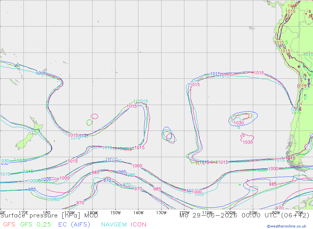Click the 90W longitude axis label
The image size is (313, 229).
click(x=253, y=213)
